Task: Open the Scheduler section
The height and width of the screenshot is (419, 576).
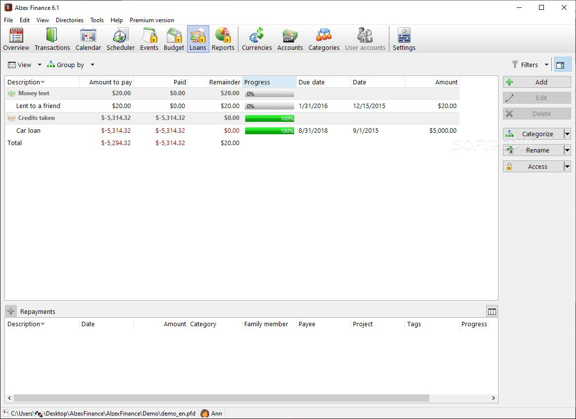Action: [120, 39]
